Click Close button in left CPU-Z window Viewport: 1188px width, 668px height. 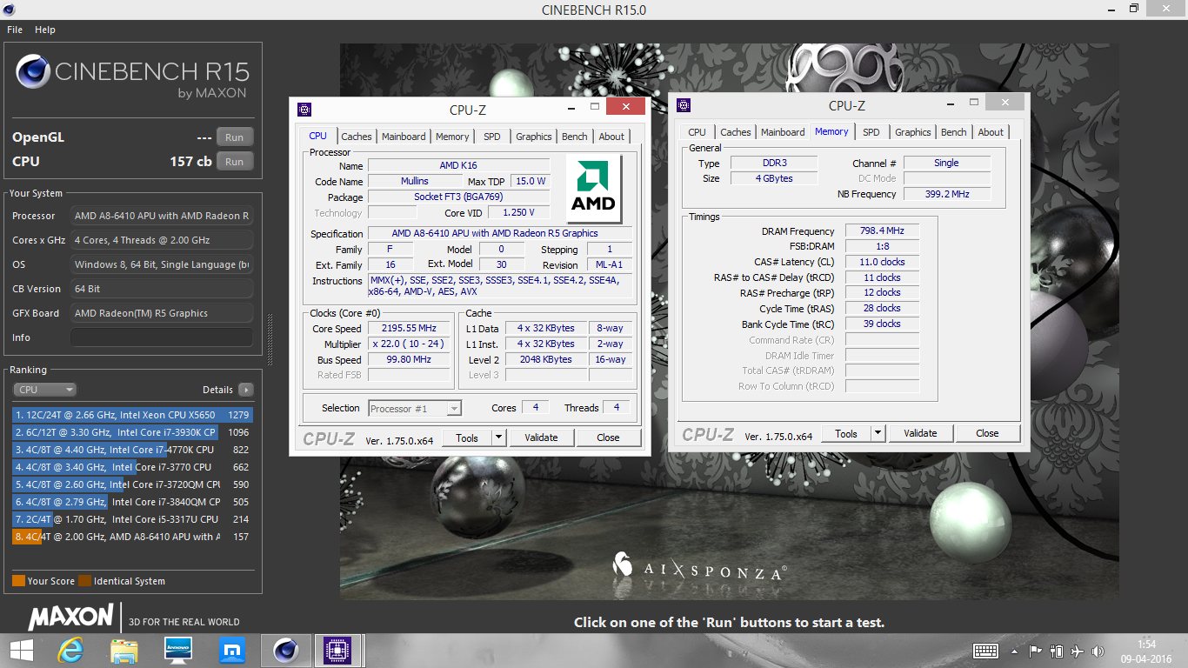point(608,438)
